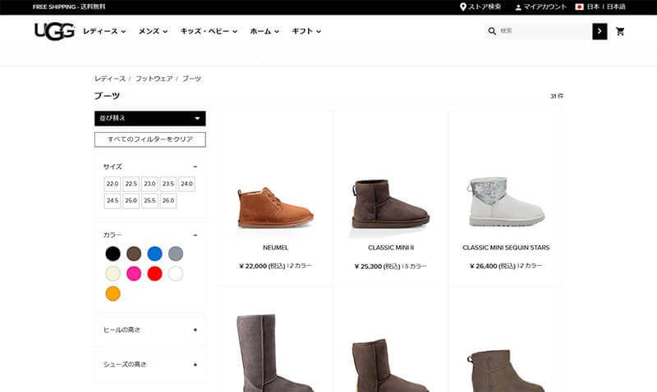Viewport: 657px width, 392px height.
Task: Open the レディース menu
Action: 104,31
